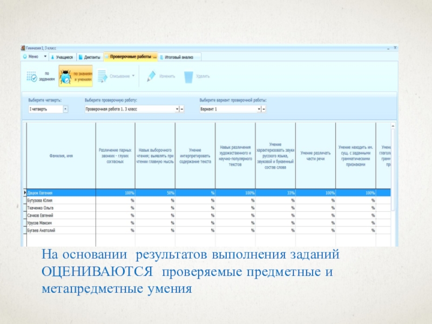Click the window title Гимназия 1, 3 класс
This screenshot has height=324, width=432.
41,48
